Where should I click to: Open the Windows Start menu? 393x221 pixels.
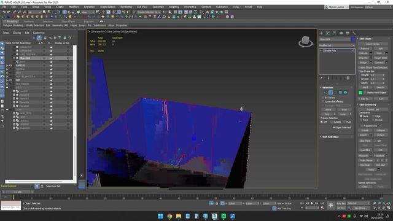(161, 216)
